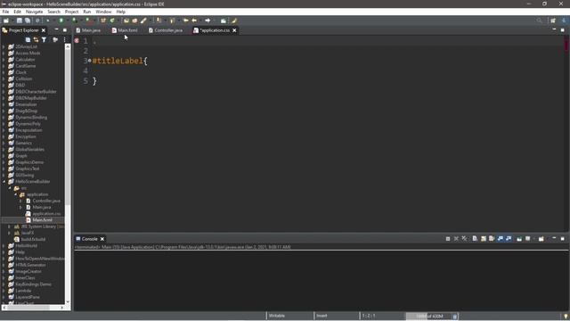The width and height of the screenshot is (570, 321).
Task: Click the Project Explorer horizontal scrollbar
Action: click(28, 308)
